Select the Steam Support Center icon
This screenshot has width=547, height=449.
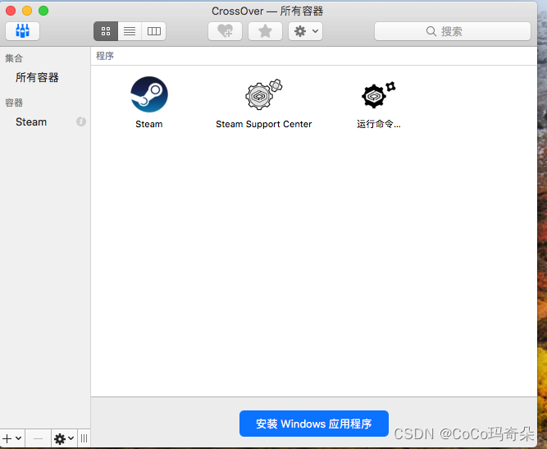263,94
